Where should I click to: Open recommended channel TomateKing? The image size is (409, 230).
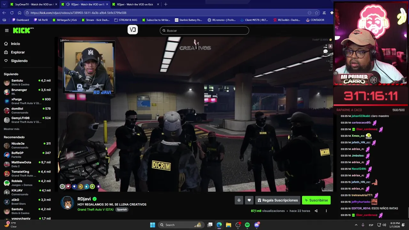(x=27, y=173)
